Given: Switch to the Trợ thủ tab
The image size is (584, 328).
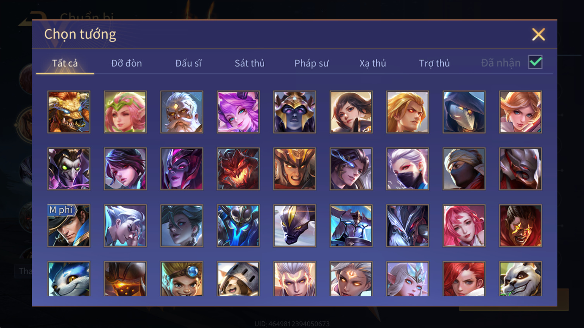Looking at the screenshot, I should tap(434, 63).
